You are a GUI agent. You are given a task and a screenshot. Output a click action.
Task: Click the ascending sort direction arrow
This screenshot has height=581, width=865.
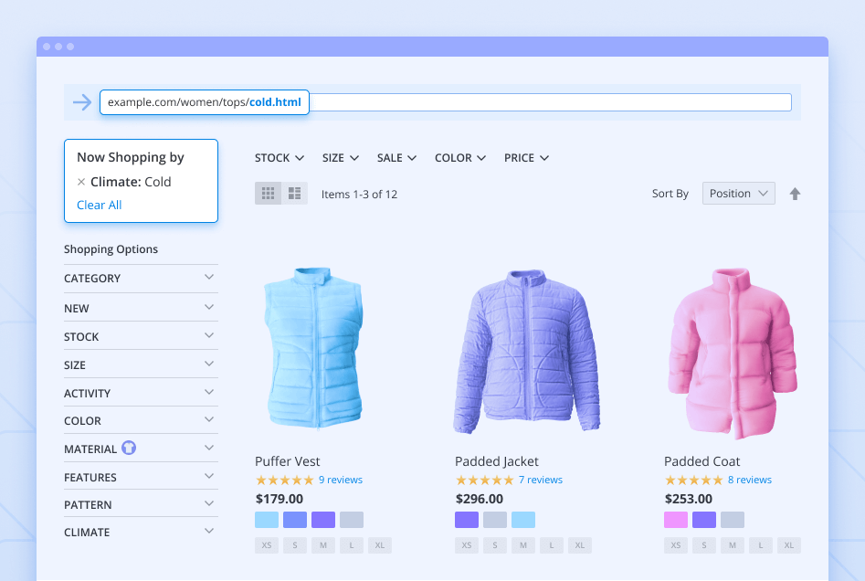[795, 194]
